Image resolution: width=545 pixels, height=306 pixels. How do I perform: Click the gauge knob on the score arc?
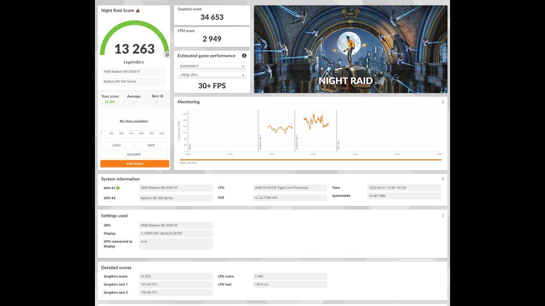(x=167, y=54)
